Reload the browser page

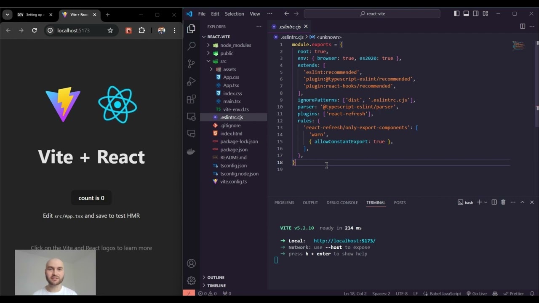[35, 30]
